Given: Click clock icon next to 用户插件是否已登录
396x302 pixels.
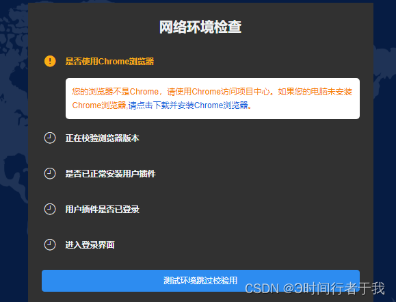Looking at the screenshot, I should coord(50,209).
